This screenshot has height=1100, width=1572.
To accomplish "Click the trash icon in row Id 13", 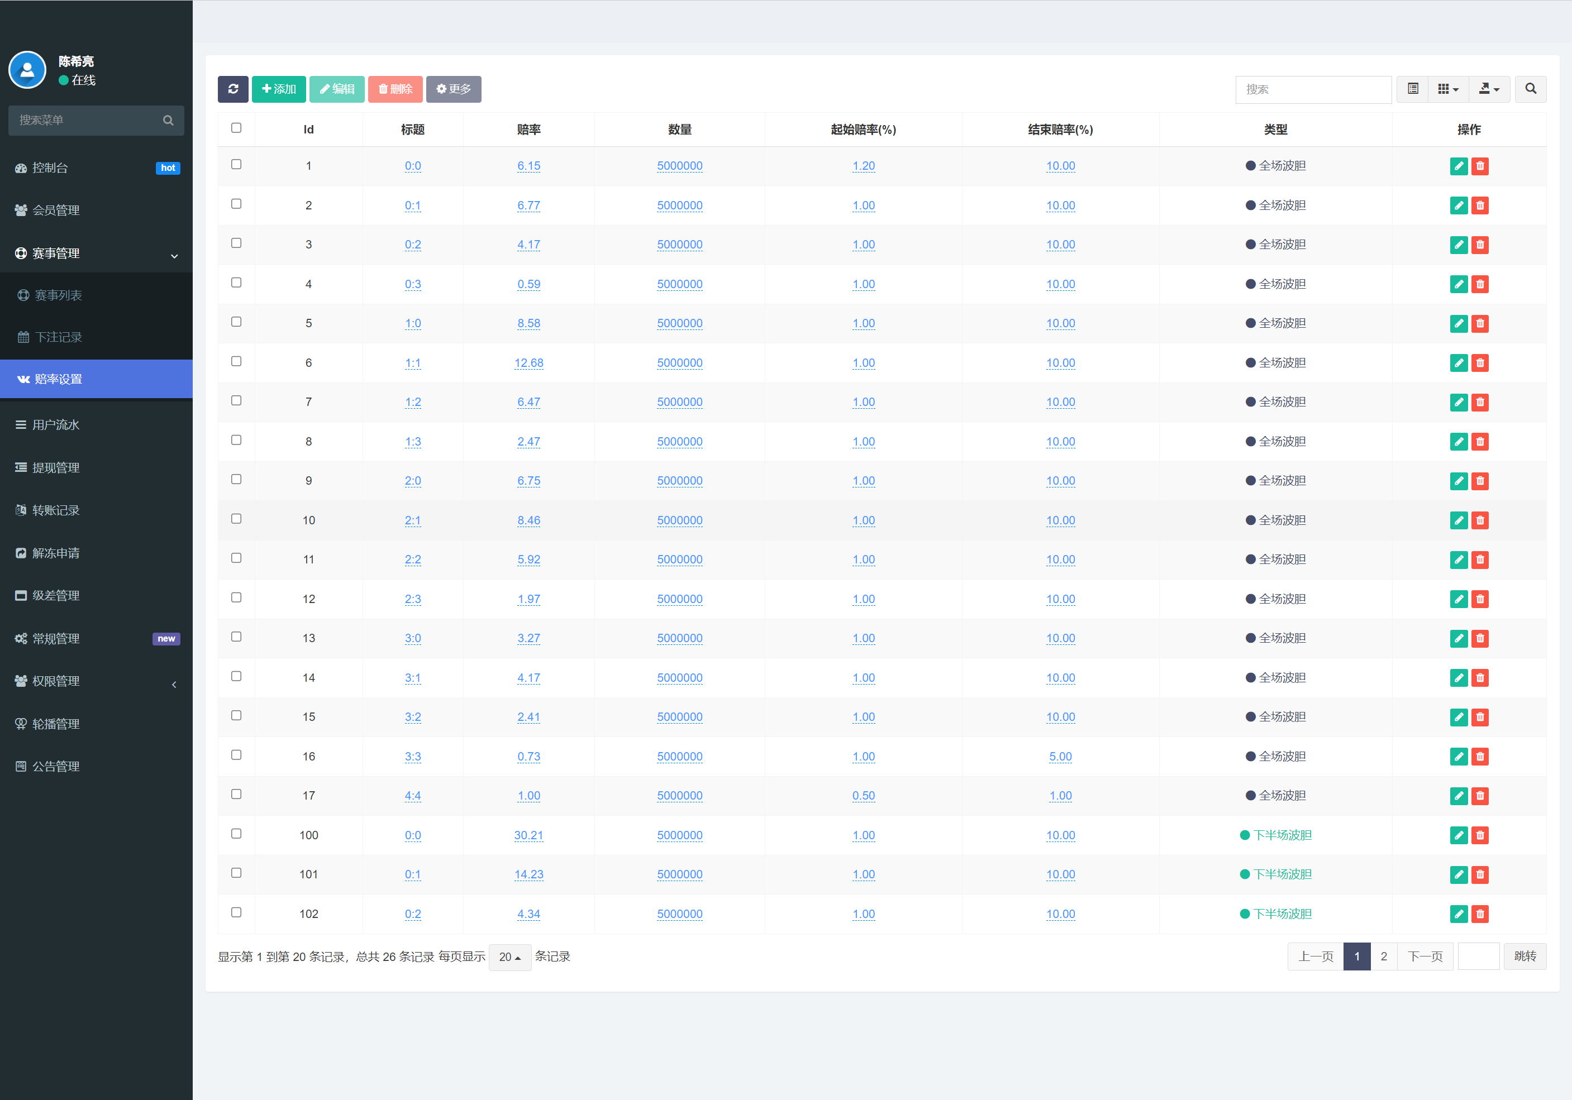I will [x=1480, y=639].
